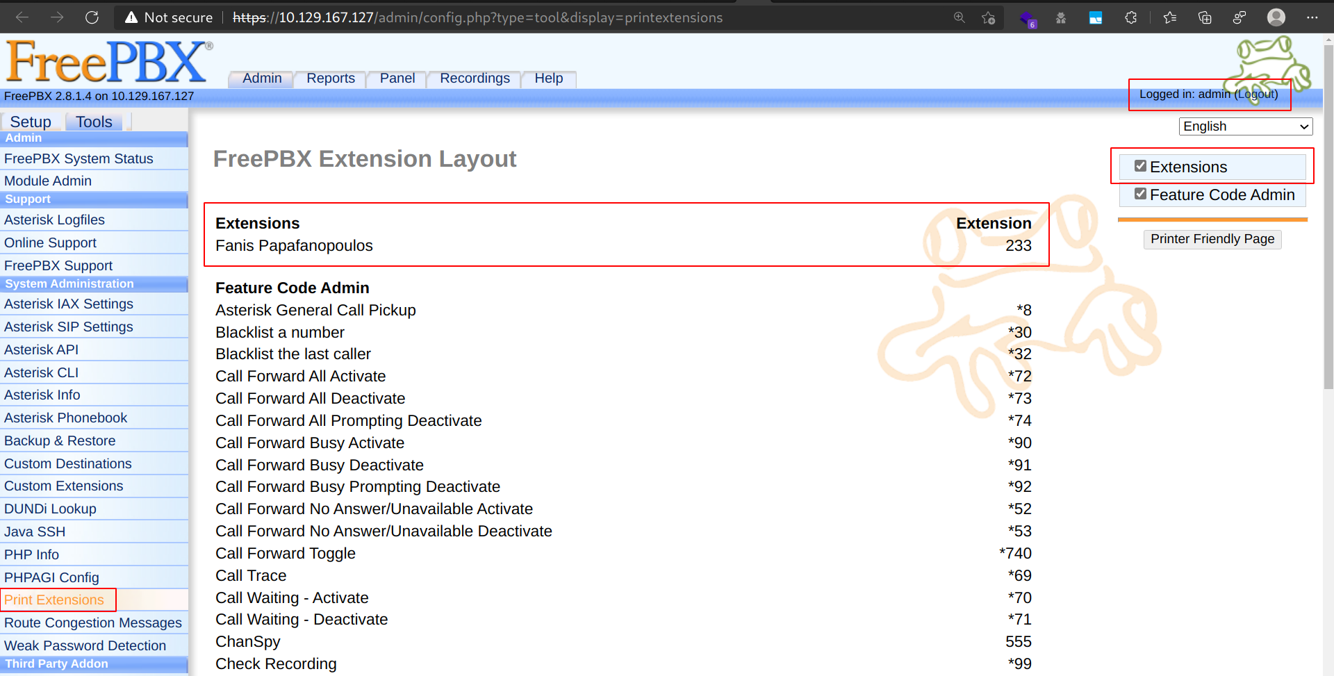
Task: Open the Reports menu item
Action: [330, 78]
